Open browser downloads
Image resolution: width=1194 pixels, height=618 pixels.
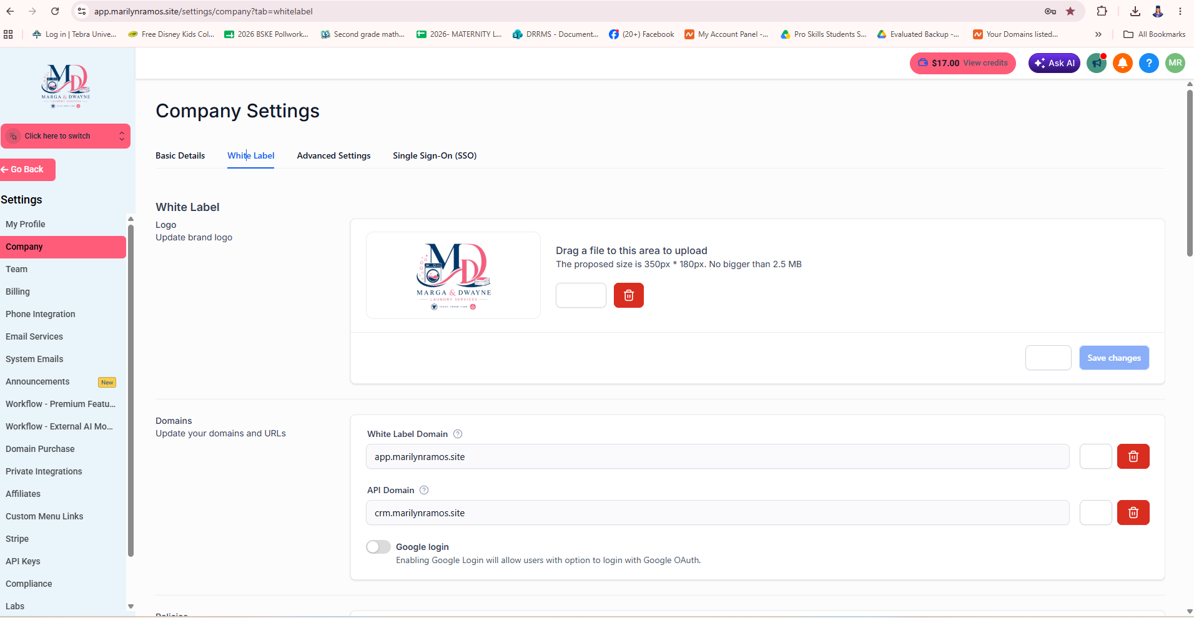pos(1135,11)
